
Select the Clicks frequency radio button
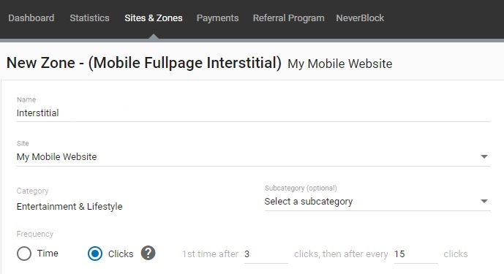[x=95, y=254]
